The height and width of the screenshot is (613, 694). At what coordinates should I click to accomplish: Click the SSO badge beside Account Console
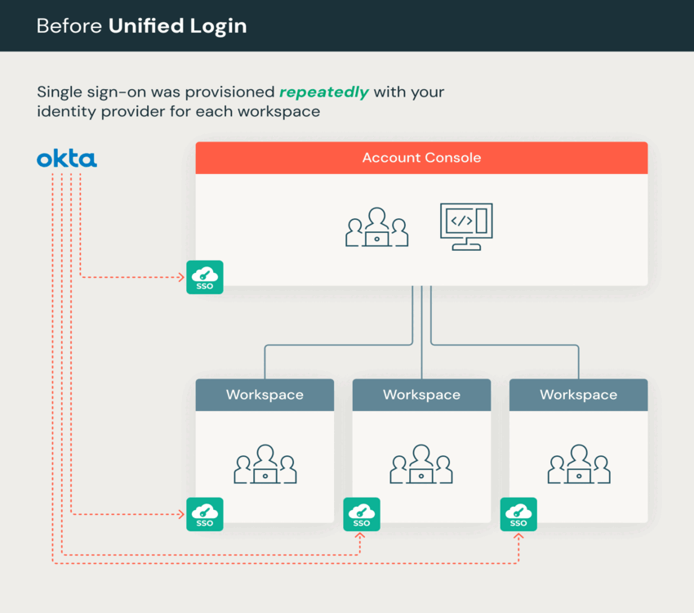pyautogui.click(x=204, y=277)
